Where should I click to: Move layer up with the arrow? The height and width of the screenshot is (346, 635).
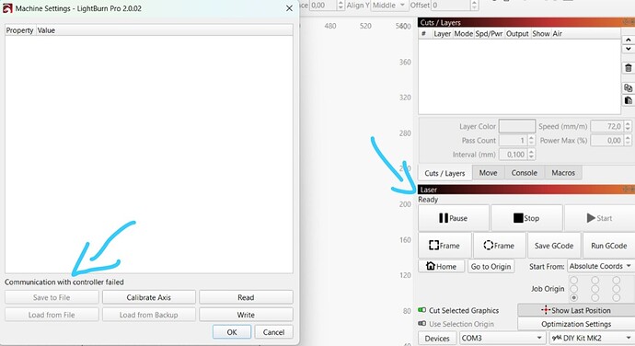coord(629,40)
